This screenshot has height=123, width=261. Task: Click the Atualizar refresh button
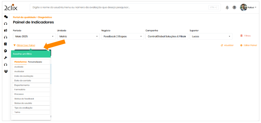pyautogui.click(x=227, y=45)
